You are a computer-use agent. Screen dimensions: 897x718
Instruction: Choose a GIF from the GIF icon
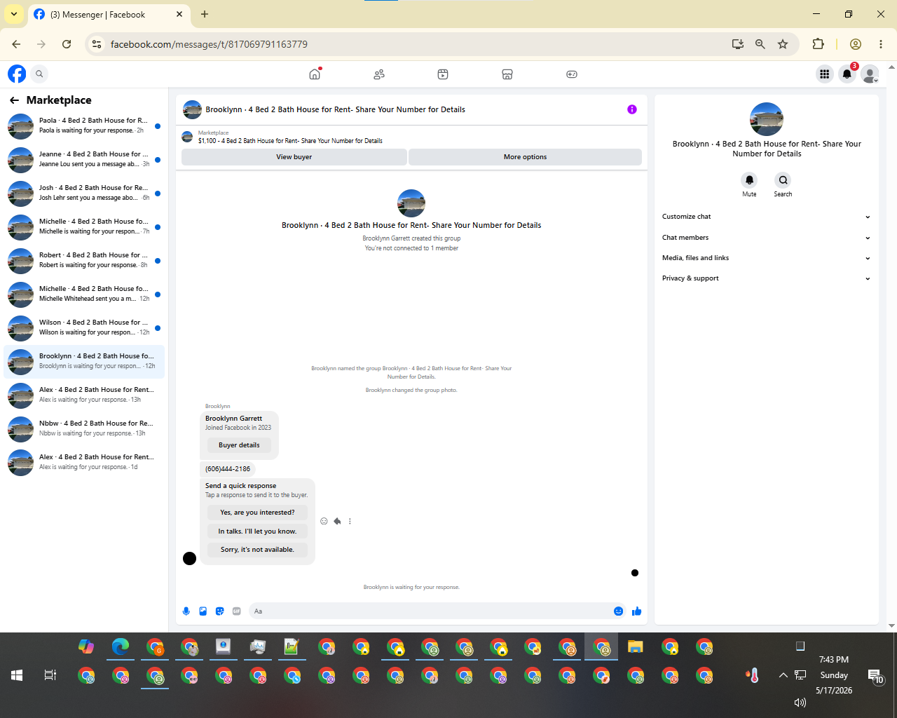coord(237,611)
